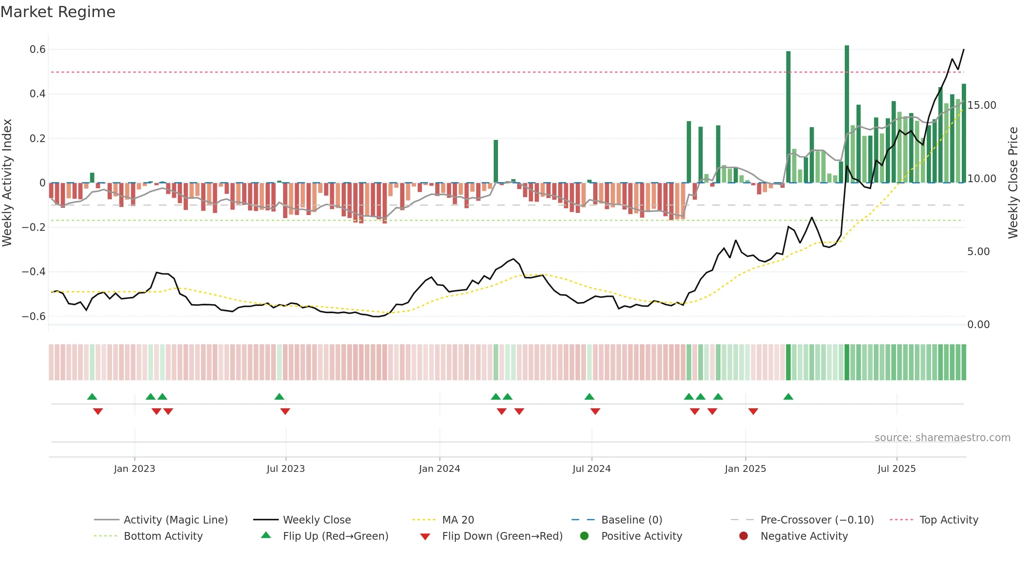
Task: Click the tallest green activity bar above 0.6
Action: pyautogui.click(x=847, y=114)
